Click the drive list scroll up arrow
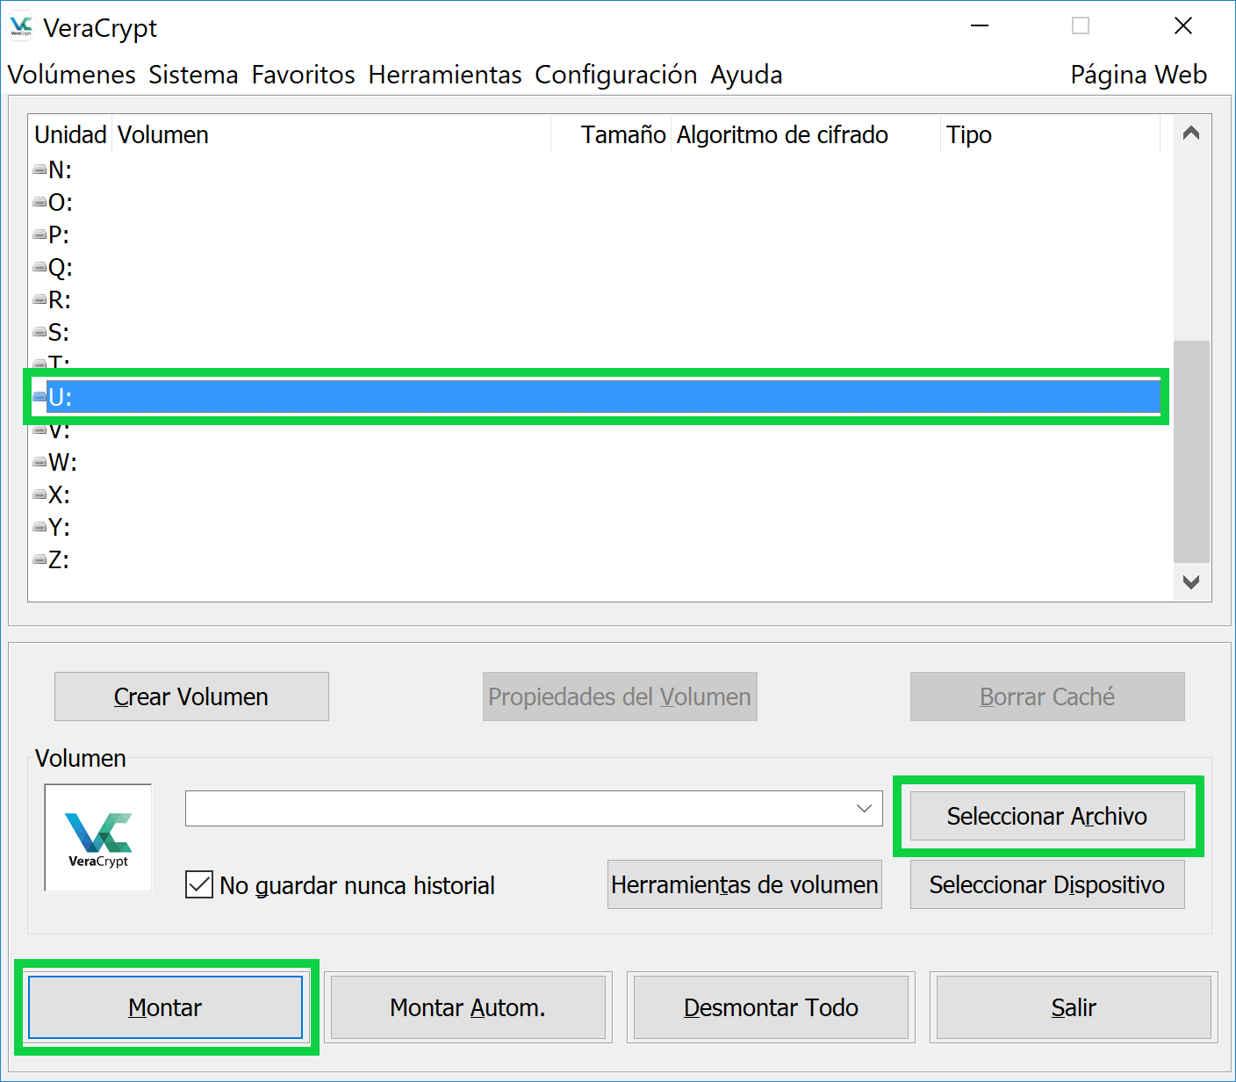 pos(1191,133)
